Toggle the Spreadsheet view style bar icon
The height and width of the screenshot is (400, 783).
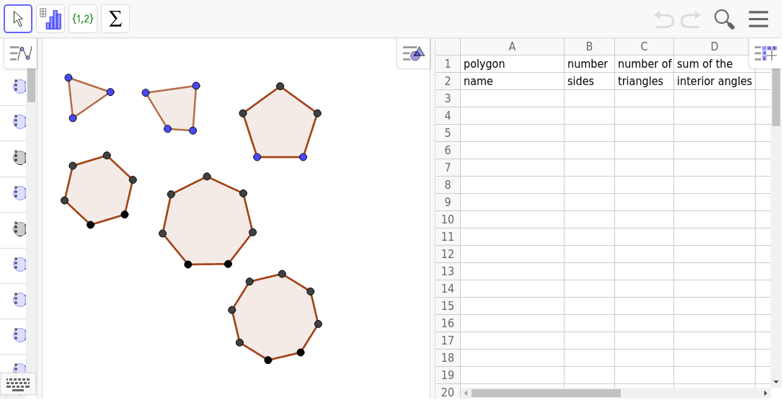(766, 53)
